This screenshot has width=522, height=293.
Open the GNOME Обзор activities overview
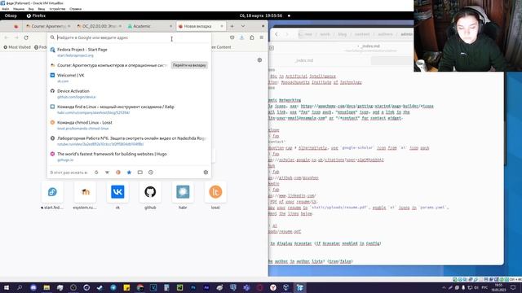pos(11,15)
